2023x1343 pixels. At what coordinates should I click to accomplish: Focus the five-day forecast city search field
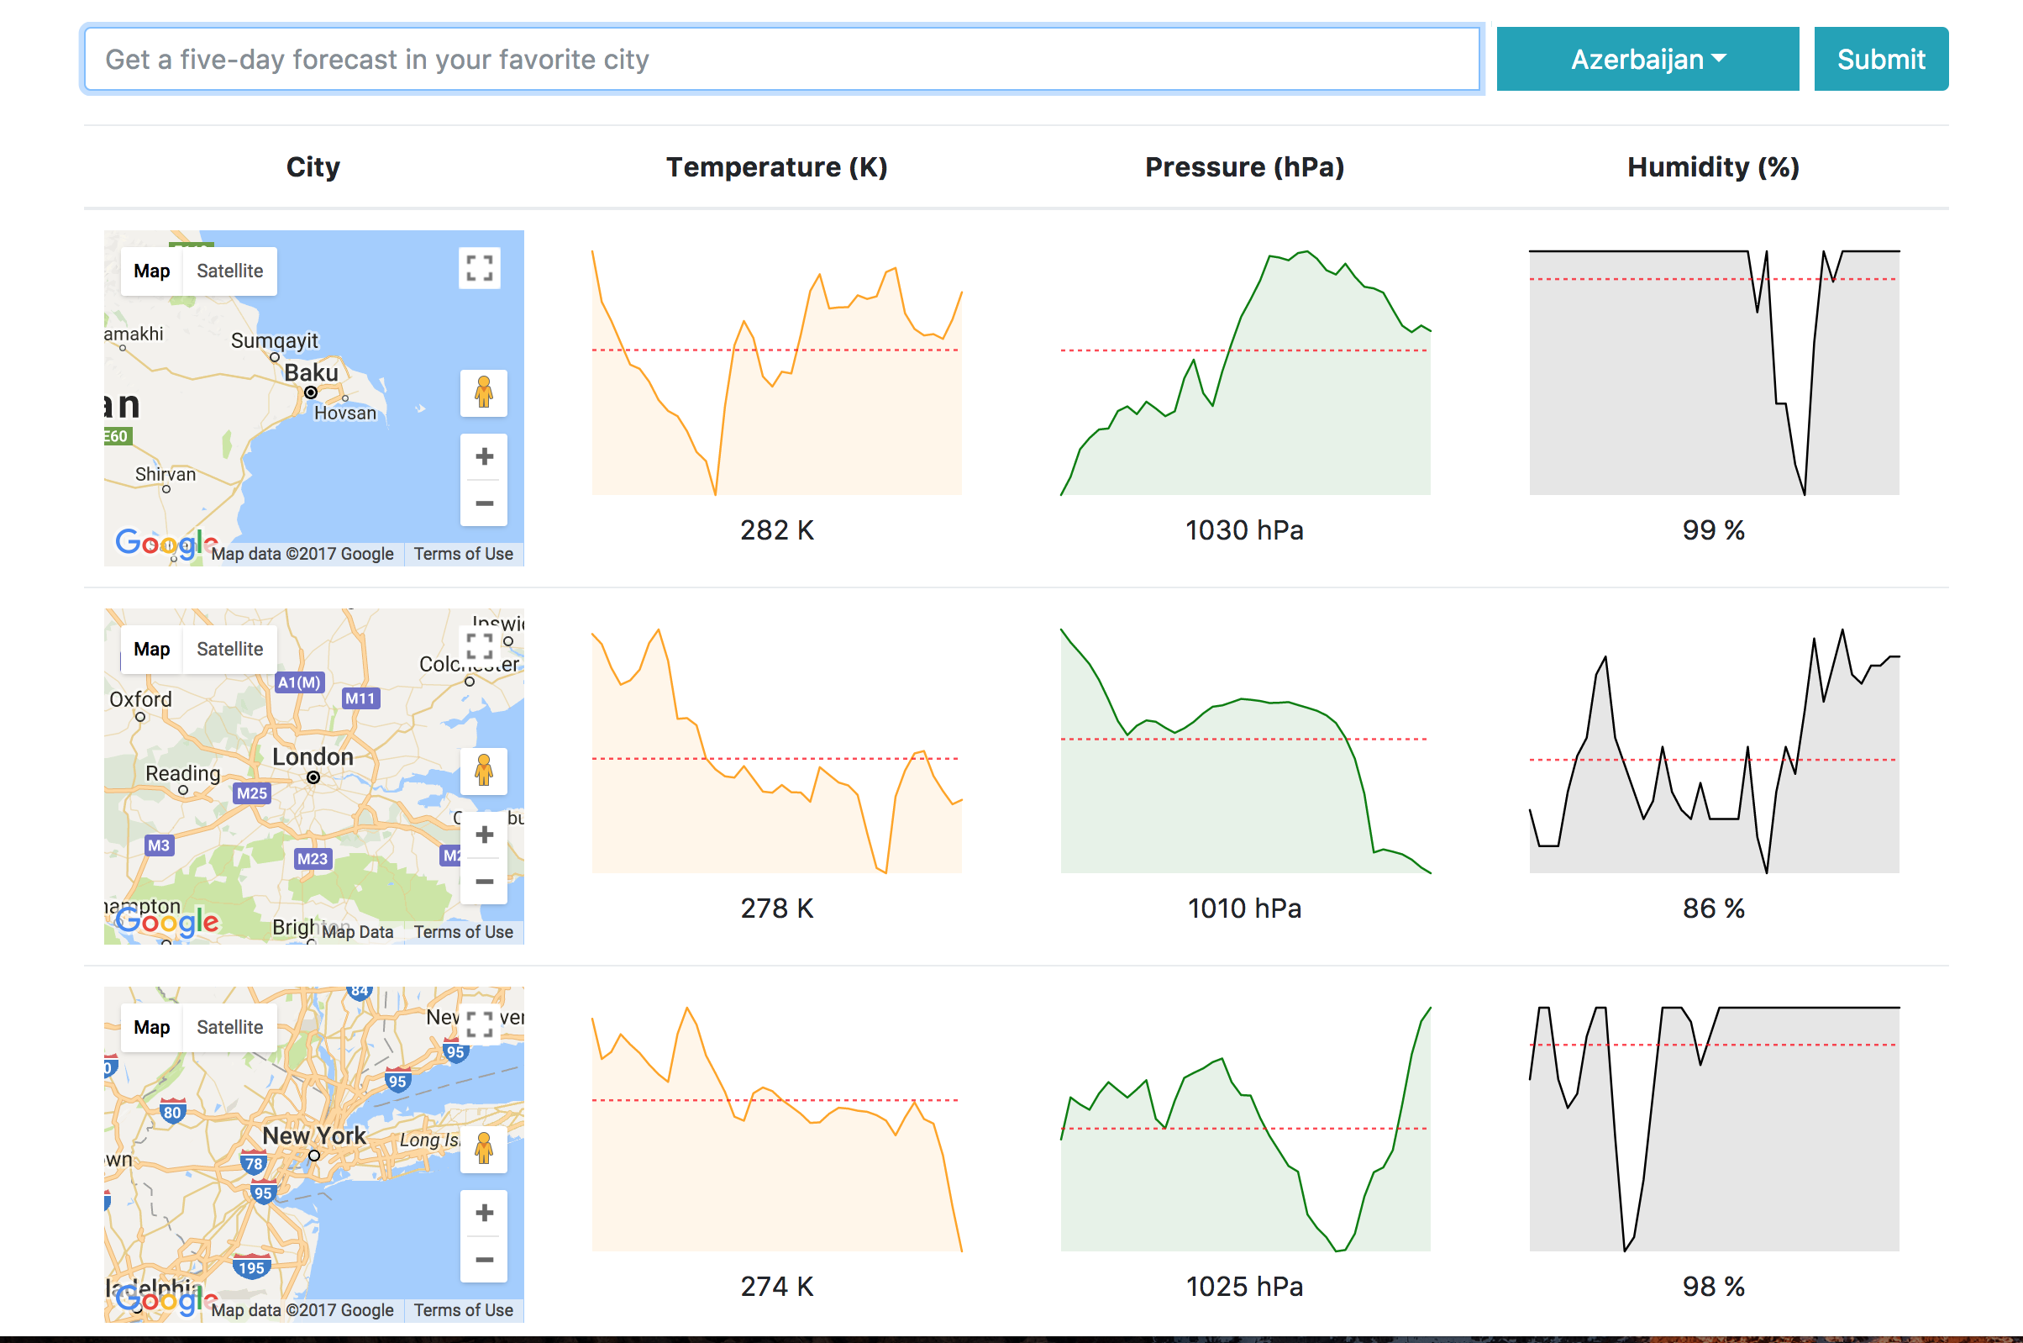[x=780, y=59]
